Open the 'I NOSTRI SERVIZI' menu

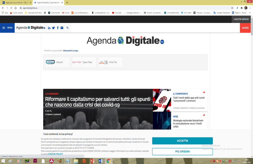click(x=241, y=19)
